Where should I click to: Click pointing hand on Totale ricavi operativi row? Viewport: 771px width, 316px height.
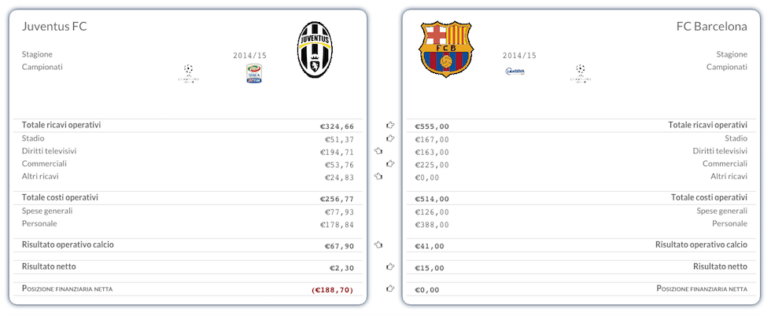[x=389, y=125]
